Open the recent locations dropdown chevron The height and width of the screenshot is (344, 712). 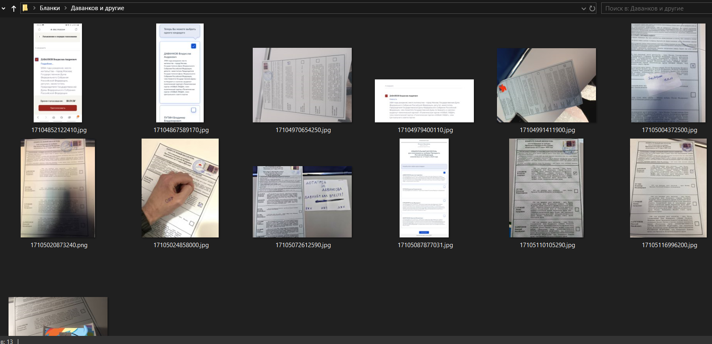point(4,9)
